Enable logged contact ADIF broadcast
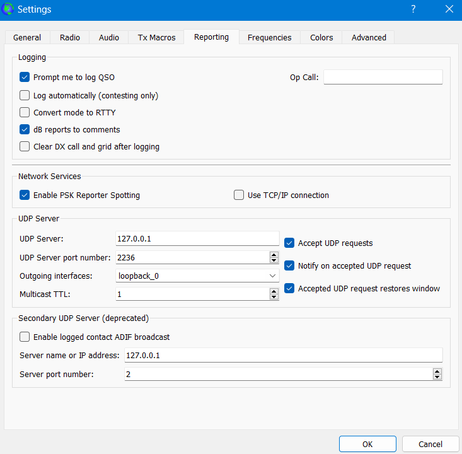Viewport: 462px width, 454px height. [x=25, y=337]
